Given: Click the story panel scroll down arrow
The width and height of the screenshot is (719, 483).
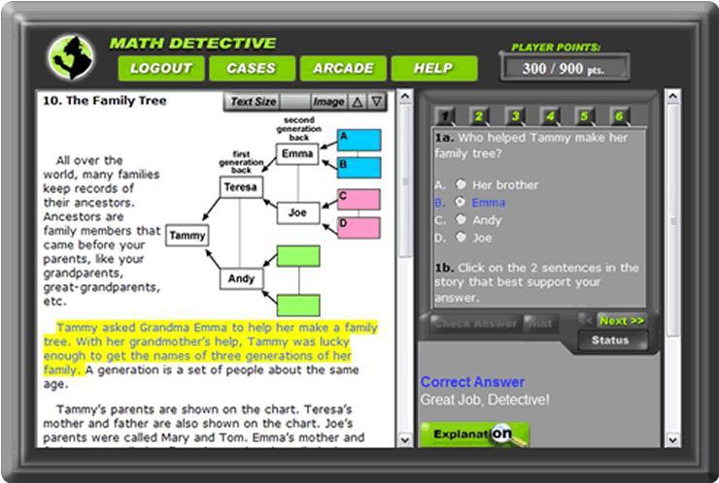Looking at the screenshot, I should (405, 440).
